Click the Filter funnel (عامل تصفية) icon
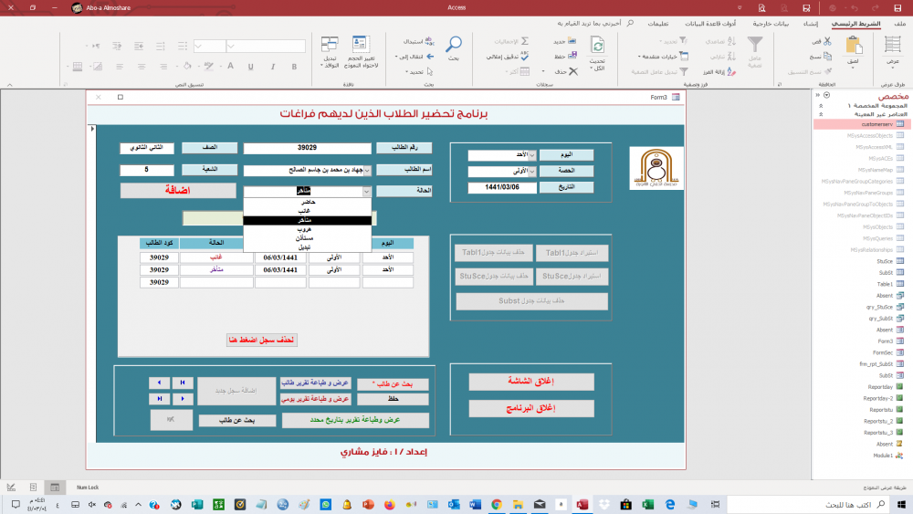 [755, 44]
